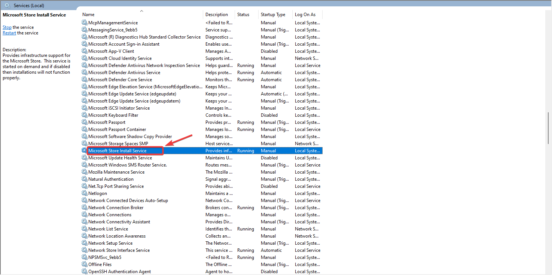Select the Network Store Interface Service name

(x=119, y=250)
